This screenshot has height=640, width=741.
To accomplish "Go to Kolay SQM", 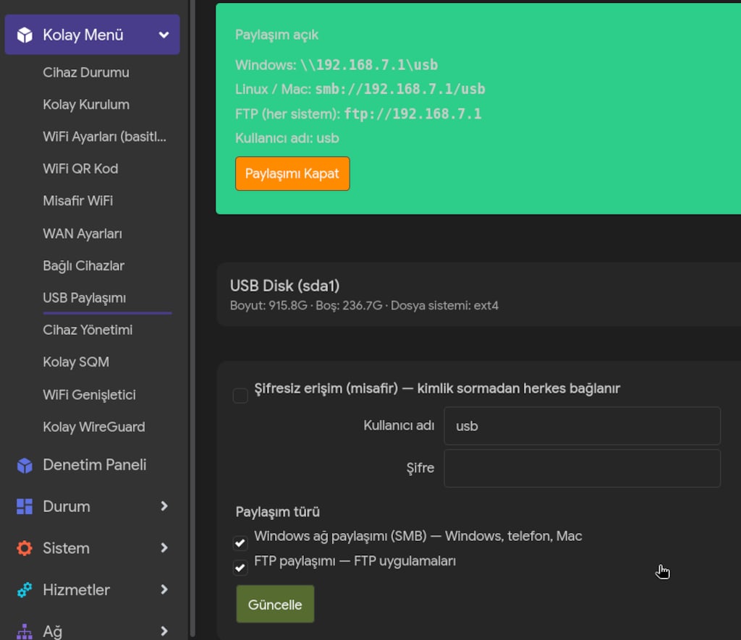I will tap(76, 362).
